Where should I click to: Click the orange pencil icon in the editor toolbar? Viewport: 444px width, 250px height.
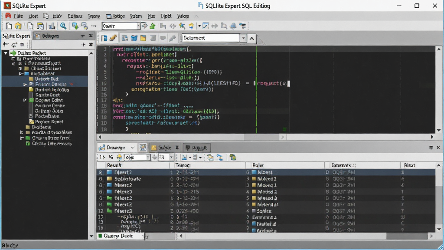coord(113,38)
